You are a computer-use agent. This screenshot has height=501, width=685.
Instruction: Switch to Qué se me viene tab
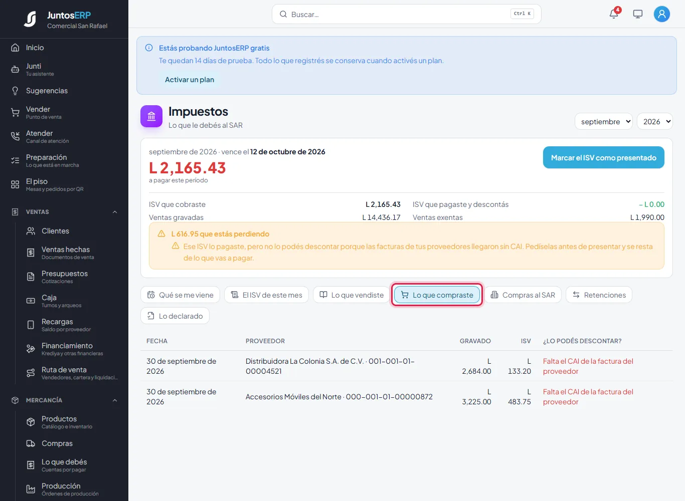pos(180,295)
